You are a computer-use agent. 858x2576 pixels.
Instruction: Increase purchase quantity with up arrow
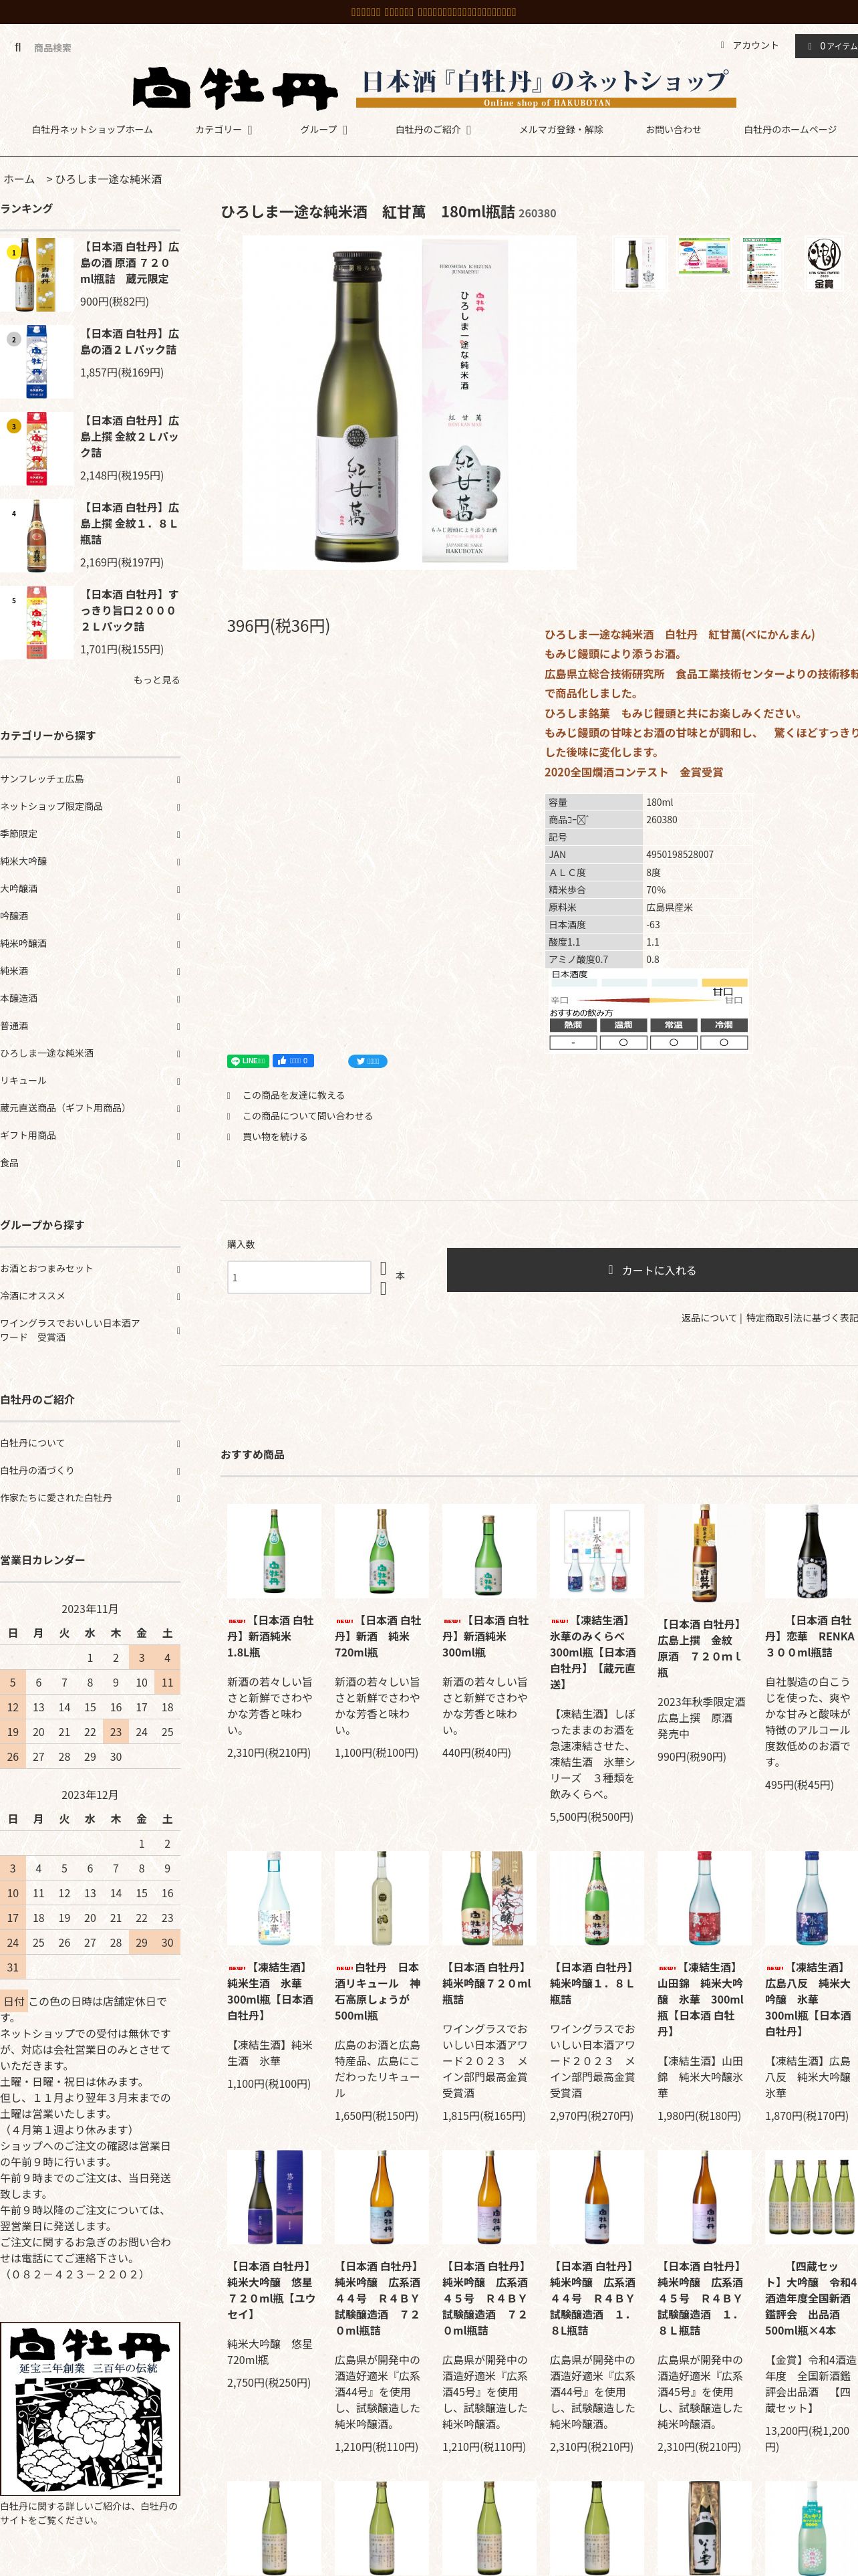tap(382, 1268)
